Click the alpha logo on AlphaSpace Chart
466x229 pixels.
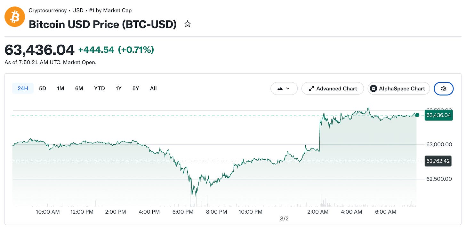[373, 89]
